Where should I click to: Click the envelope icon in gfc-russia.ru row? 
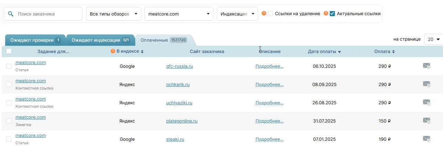426,66
